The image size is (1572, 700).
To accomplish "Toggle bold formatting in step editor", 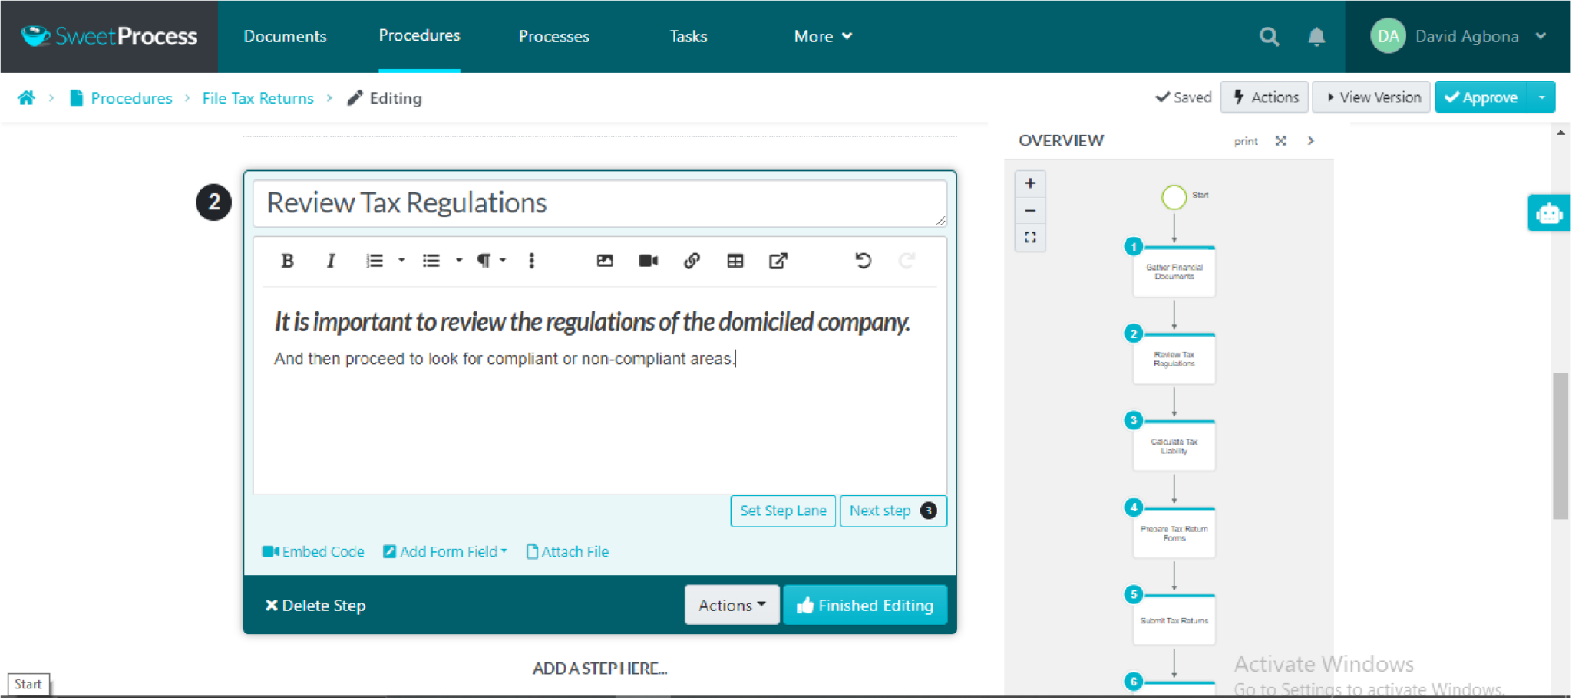I will point(288,261).
